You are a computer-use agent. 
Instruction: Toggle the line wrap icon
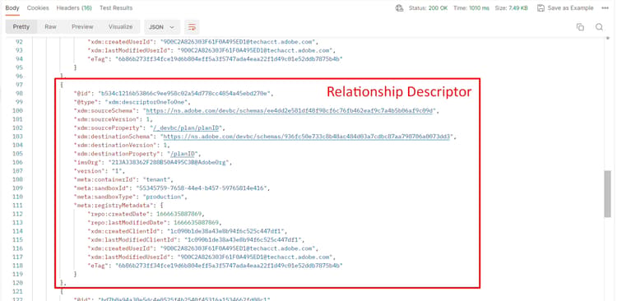coord(192,27)
